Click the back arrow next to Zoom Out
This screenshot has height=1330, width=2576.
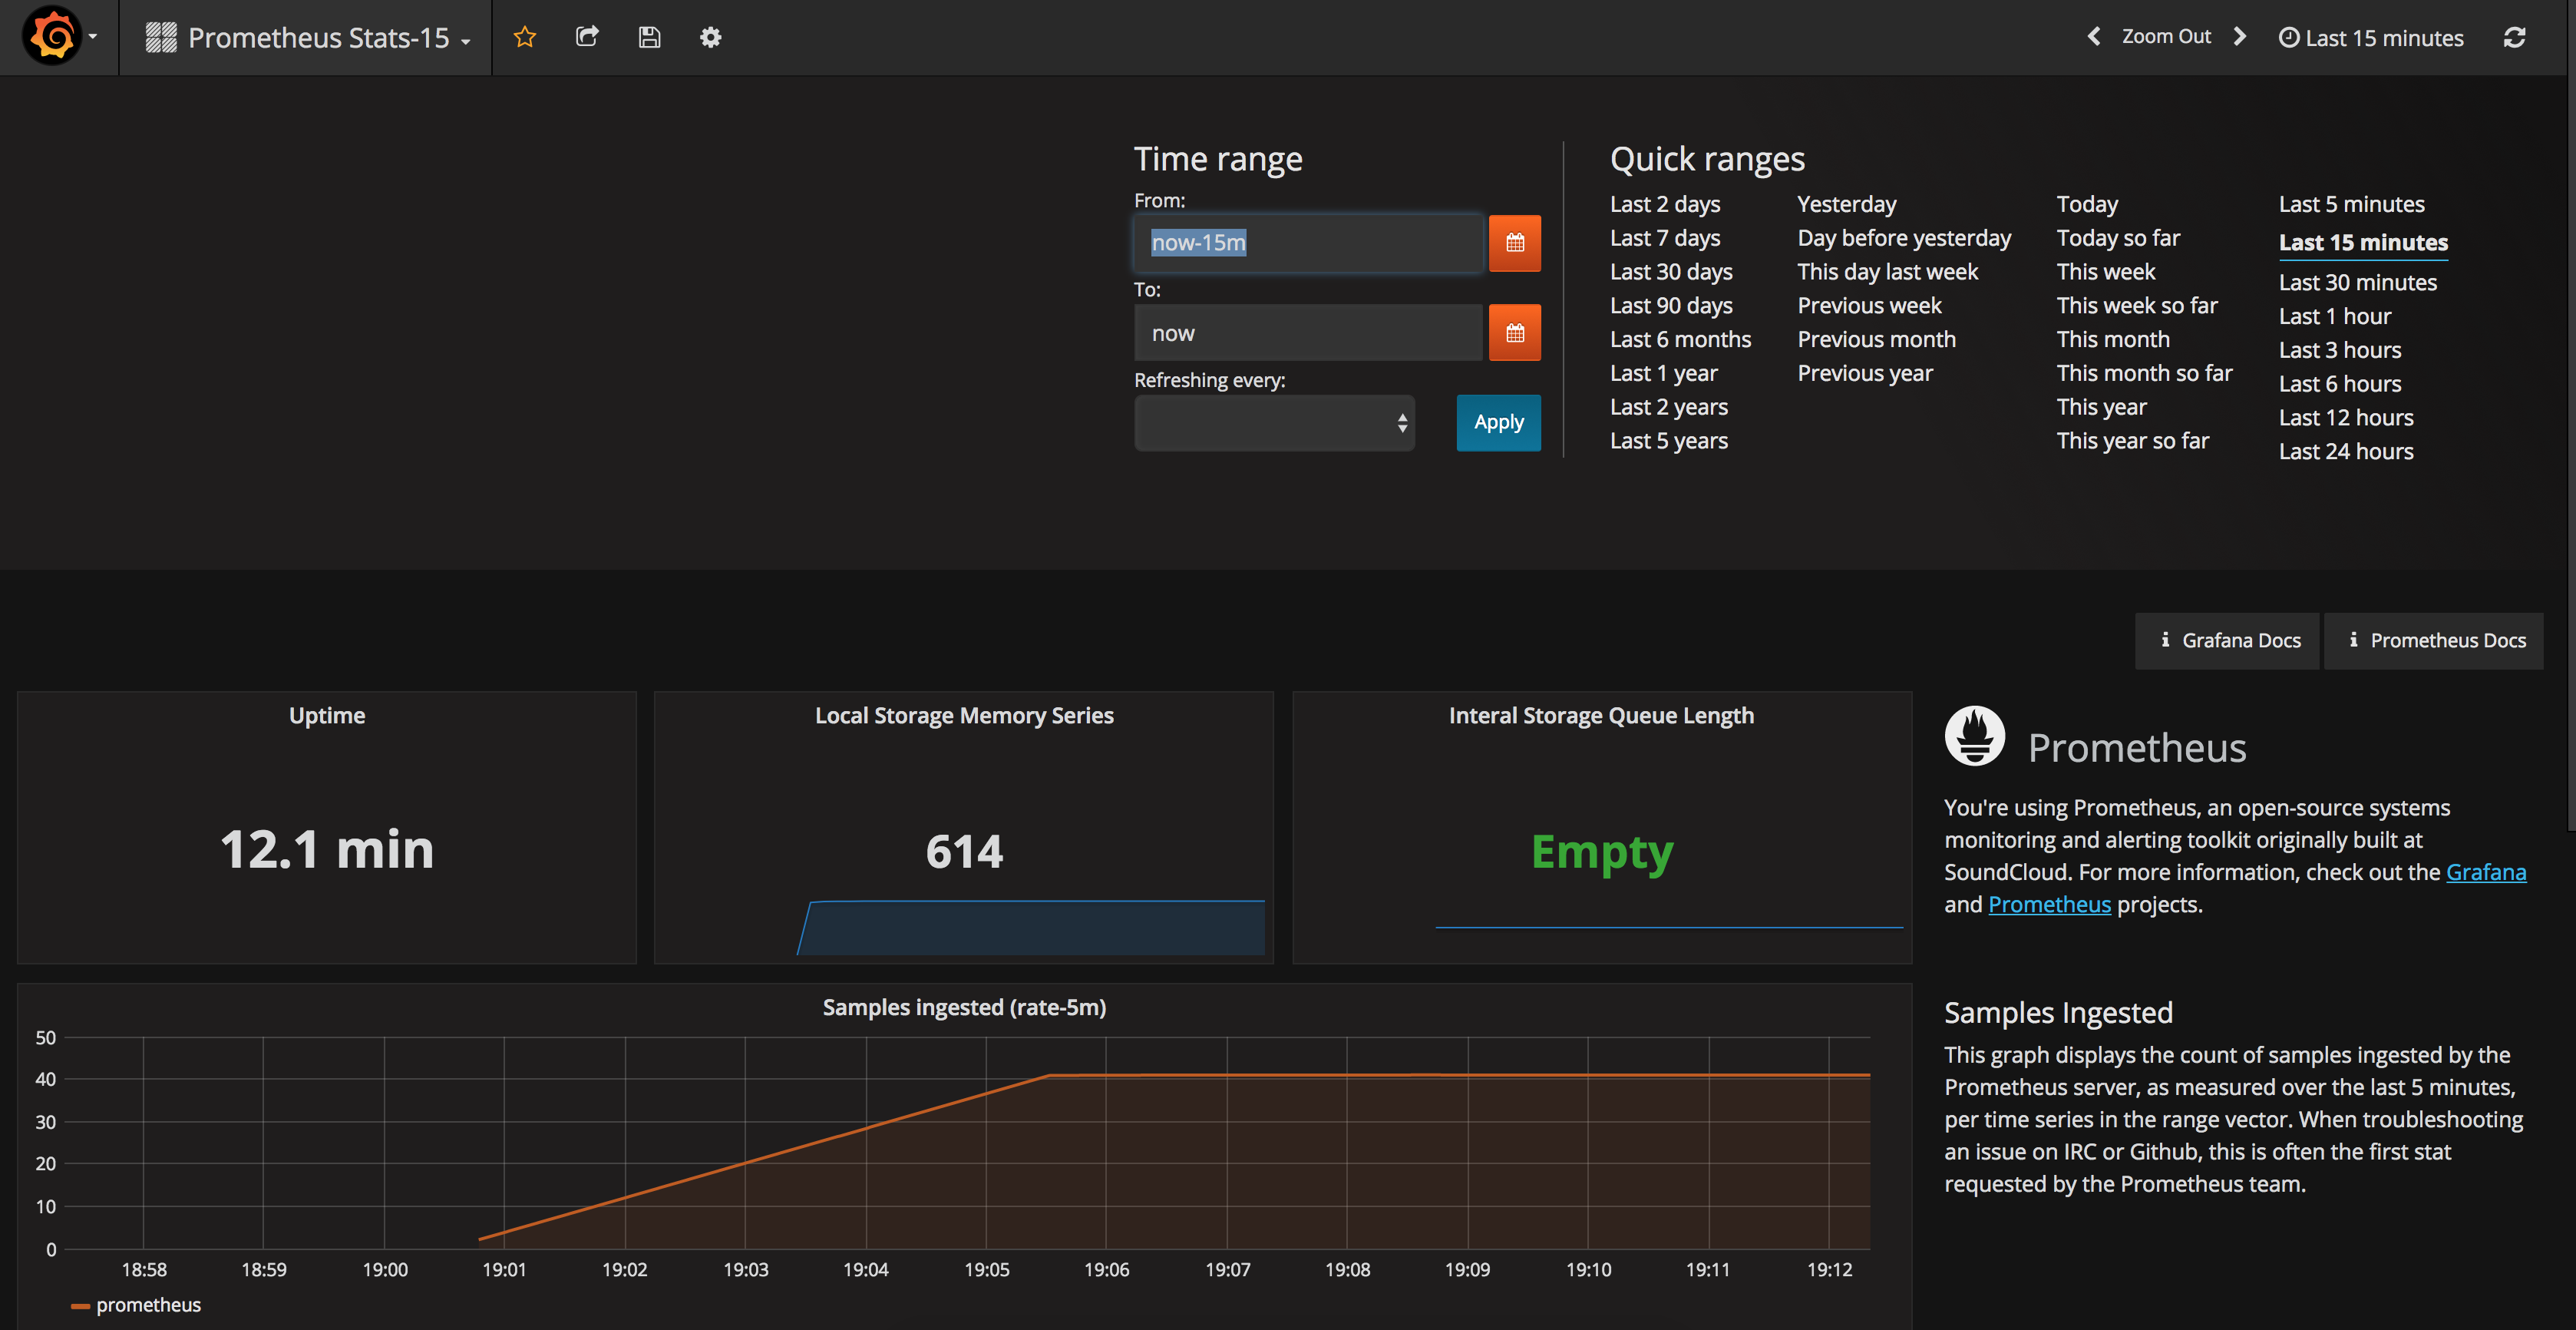(x=2093, y=37)
